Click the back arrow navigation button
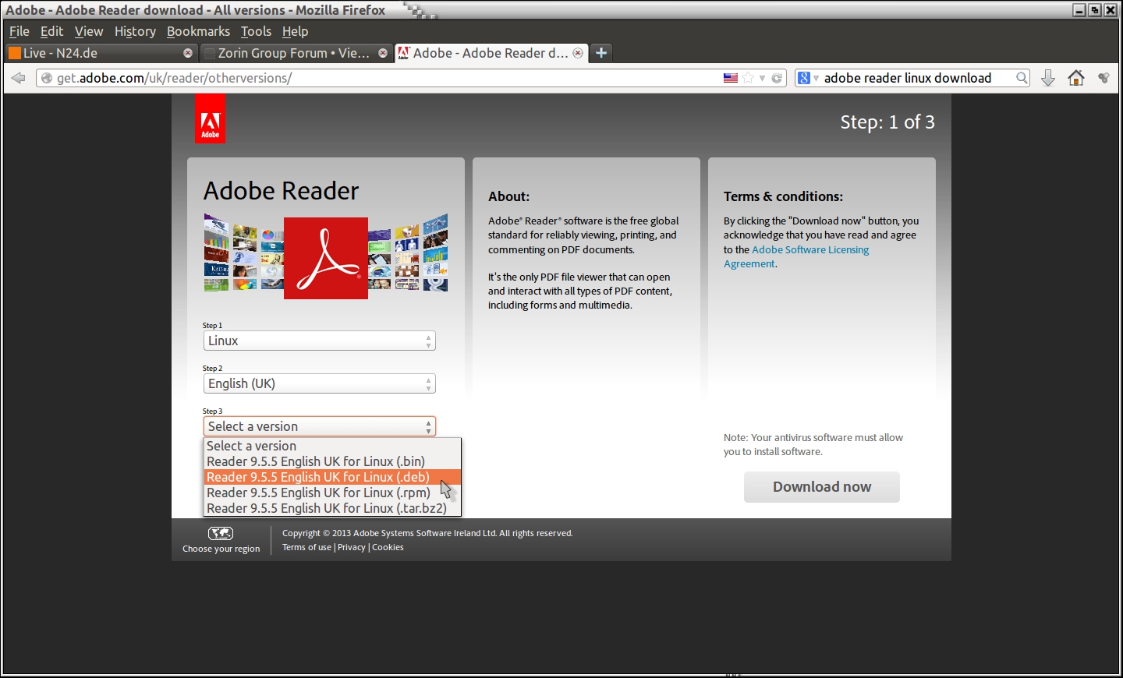The width and height of the screenshot is (1123, 678). [19, 78]
